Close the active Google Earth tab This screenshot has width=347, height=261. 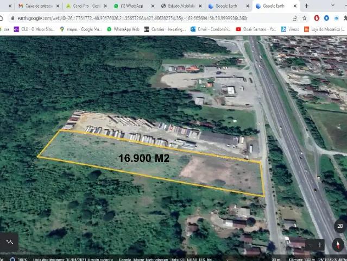coord(295,6)
